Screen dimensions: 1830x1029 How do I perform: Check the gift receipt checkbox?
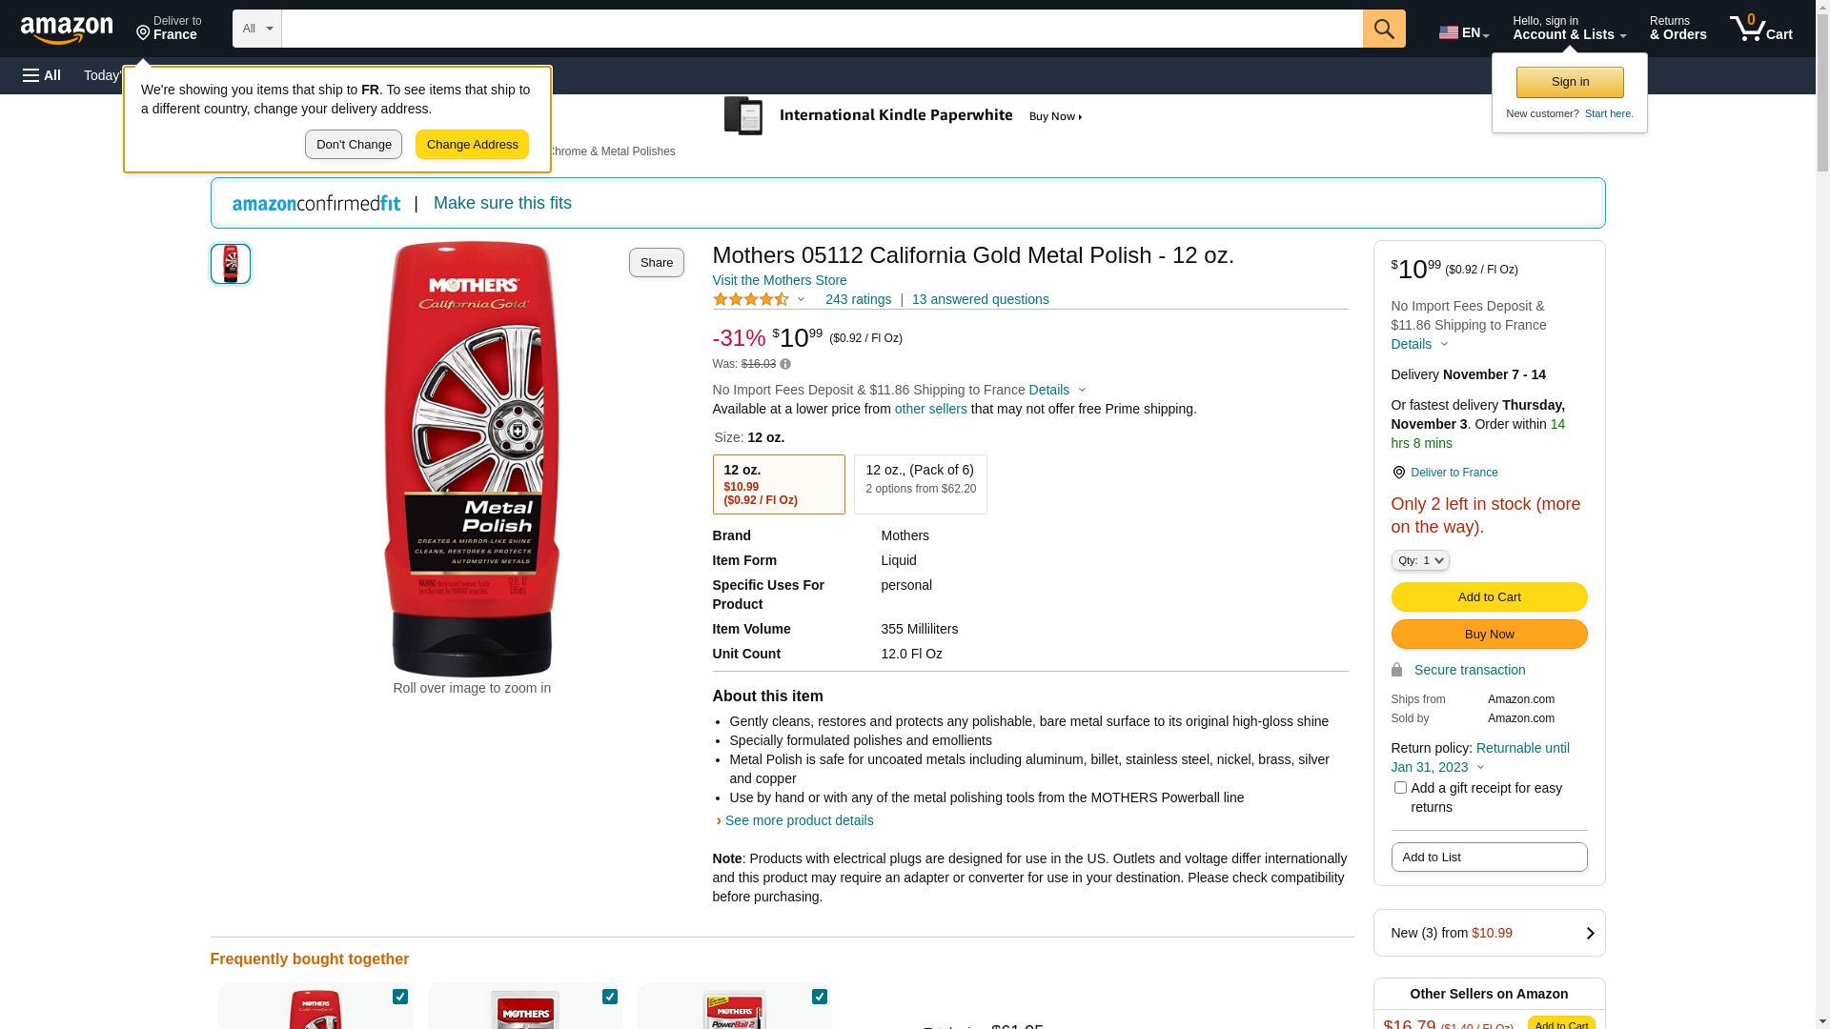click(x=1400, y=788)
